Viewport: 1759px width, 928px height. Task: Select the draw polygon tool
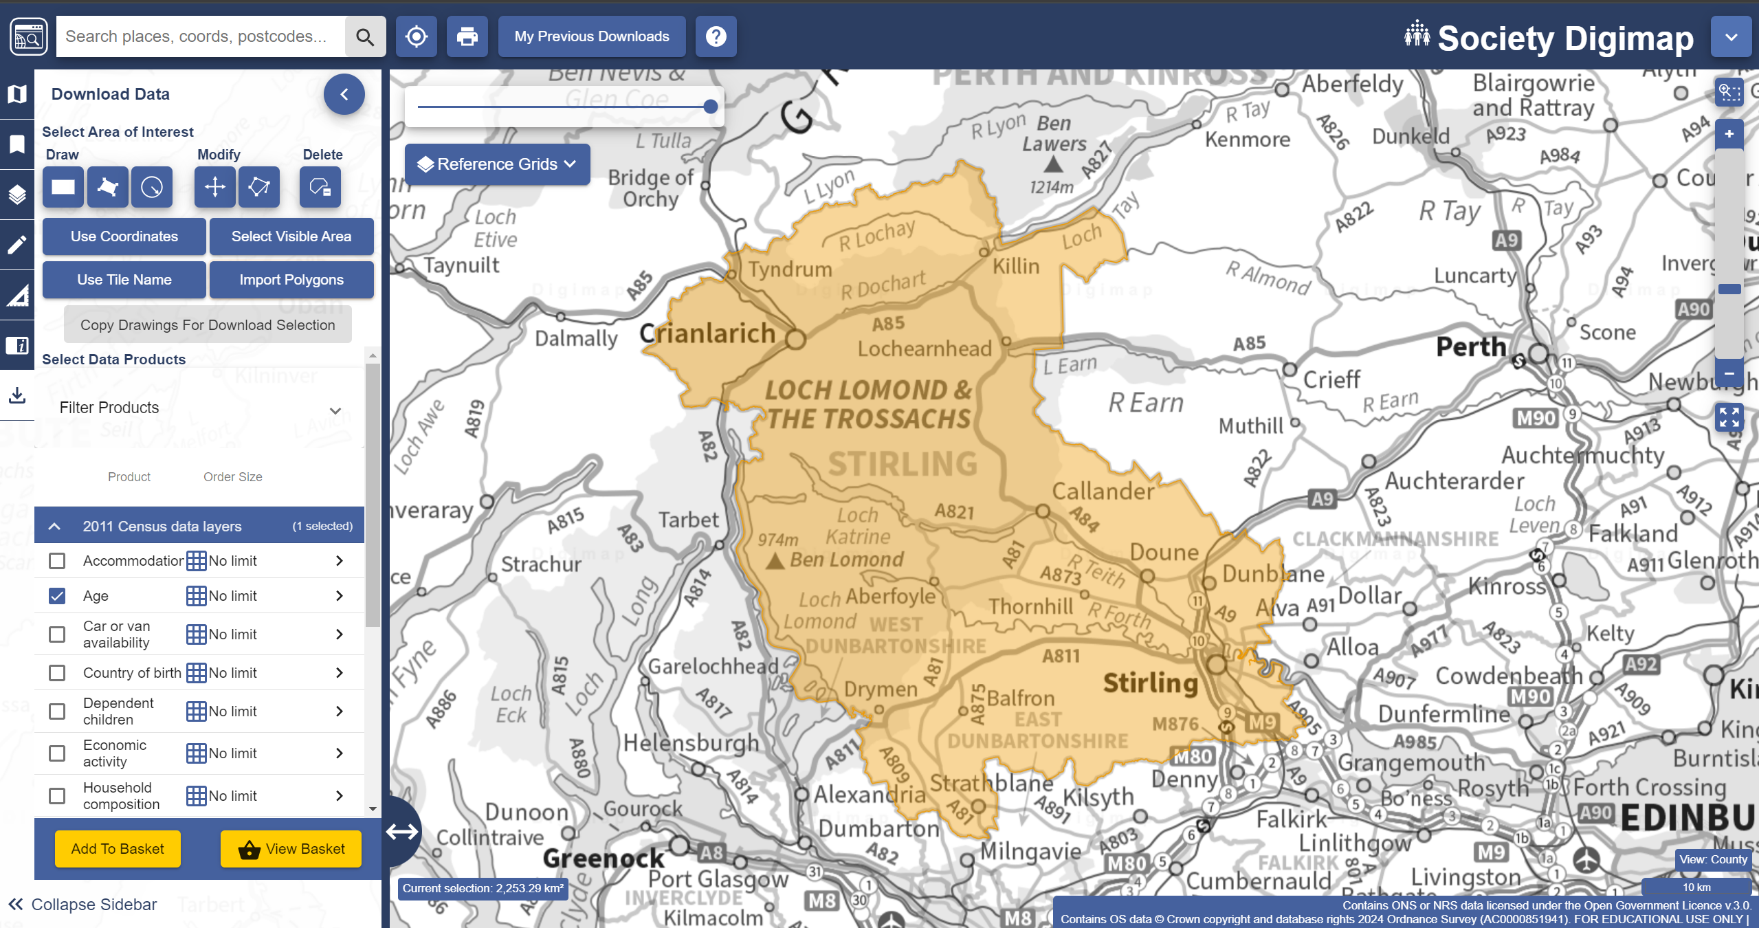coord(108,187)
